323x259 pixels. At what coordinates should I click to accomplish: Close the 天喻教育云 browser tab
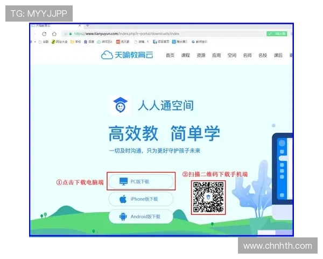[x=80, y=25]
